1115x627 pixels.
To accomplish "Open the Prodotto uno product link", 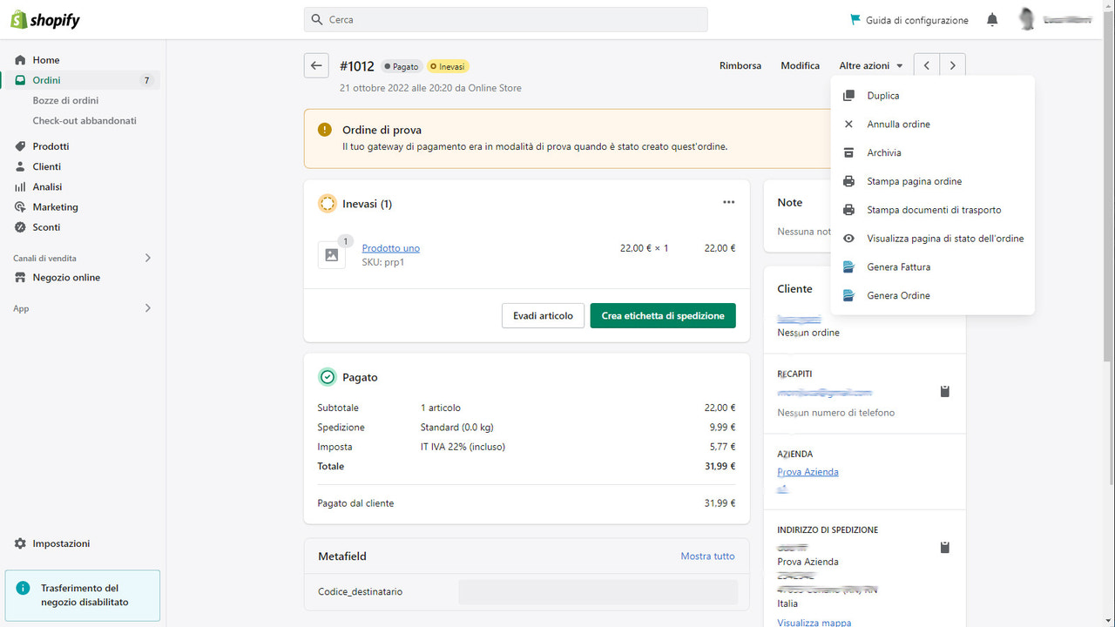I will (x=391, y=248).
